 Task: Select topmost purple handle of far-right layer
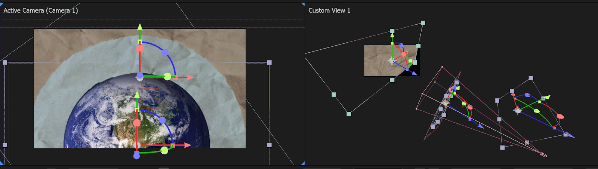(531, 79)
